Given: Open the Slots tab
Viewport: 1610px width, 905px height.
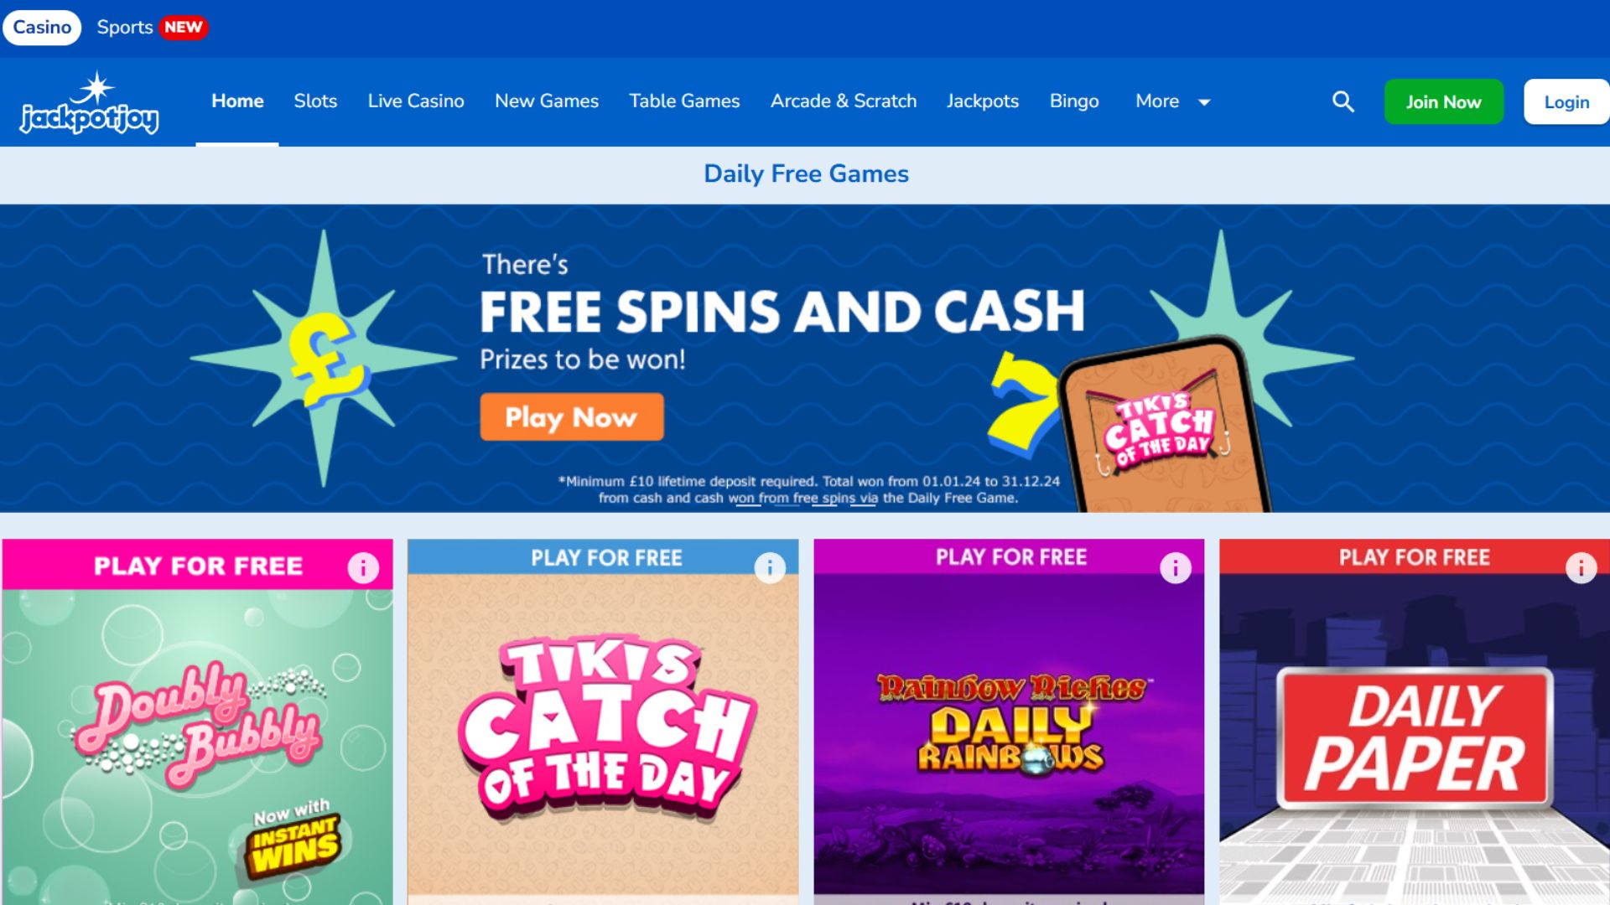Looking at the screenshot, I should click(315, 101).
